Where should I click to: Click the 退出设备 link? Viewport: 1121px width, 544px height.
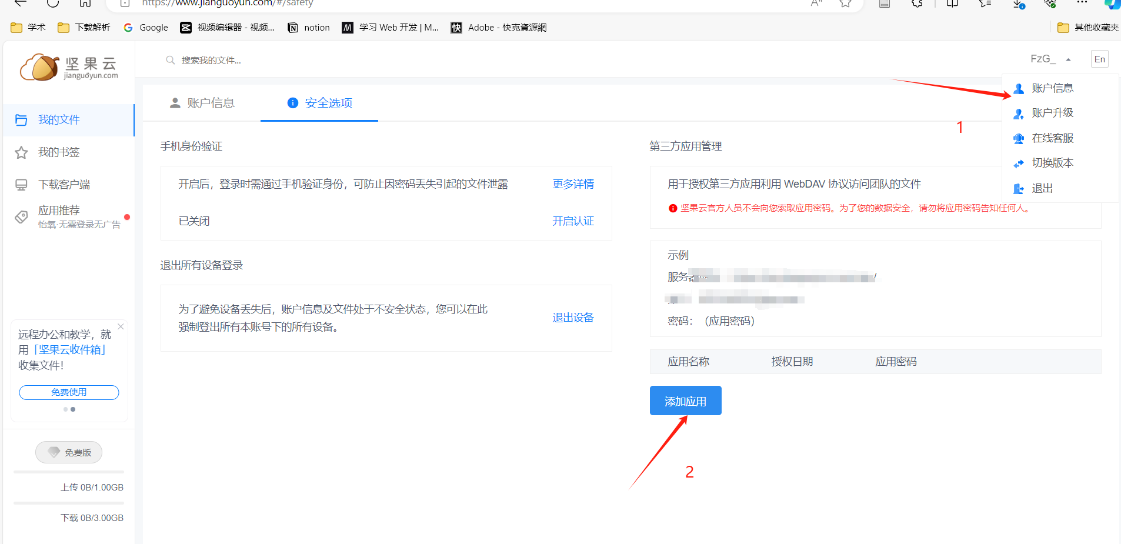(573, 318)
